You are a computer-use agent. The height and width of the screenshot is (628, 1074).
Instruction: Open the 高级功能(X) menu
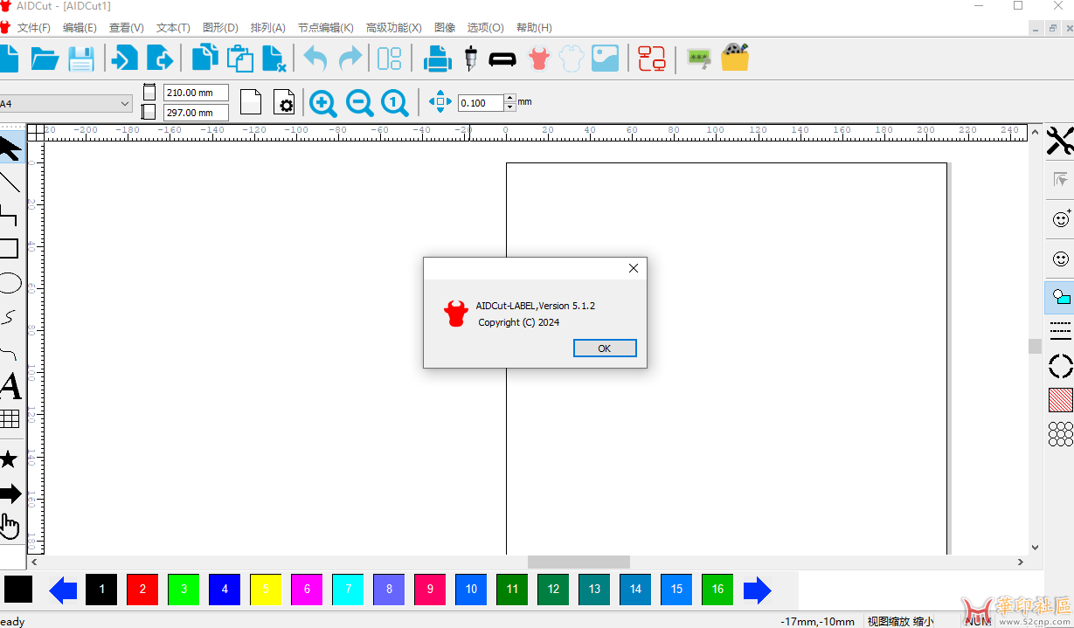(394, 28)
